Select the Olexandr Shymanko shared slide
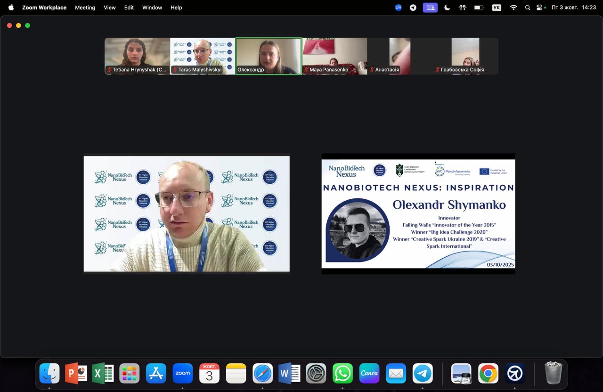 click(418, 213)
